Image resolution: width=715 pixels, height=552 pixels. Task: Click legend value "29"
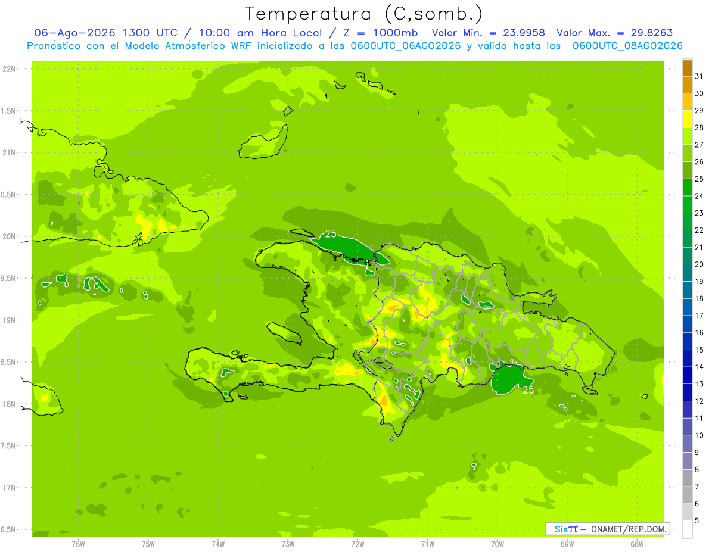coord(699,111)
